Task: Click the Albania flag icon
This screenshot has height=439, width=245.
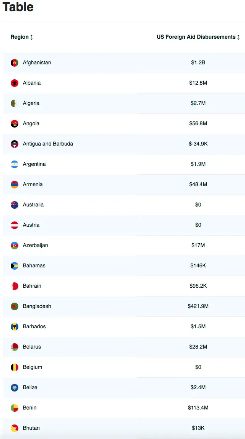Action: (15, 83)
